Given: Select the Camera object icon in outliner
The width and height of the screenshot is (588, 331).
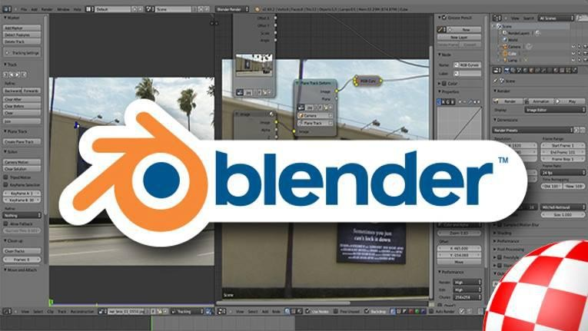Looking at the screenshot, I should [503, 47].
